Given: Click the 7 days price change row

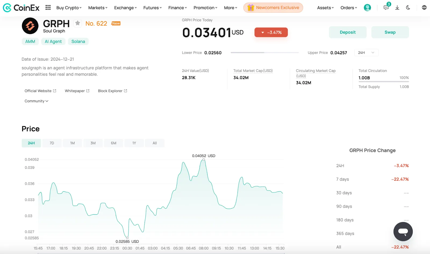Looking at the screenshot, I should [372, 179].
